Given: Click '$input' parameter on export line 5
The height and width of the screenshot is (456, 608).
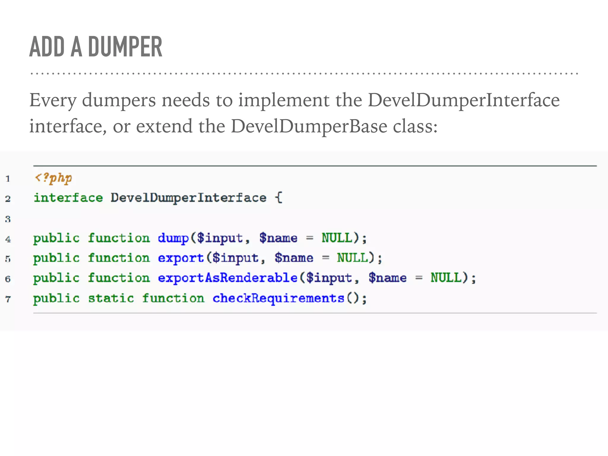Looking at the screenshot, I should coord(235,258).
